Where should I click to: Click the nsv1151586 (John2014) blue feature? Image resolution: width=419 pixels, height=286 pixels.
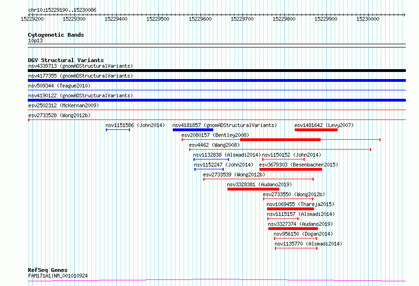pos(118,130)
